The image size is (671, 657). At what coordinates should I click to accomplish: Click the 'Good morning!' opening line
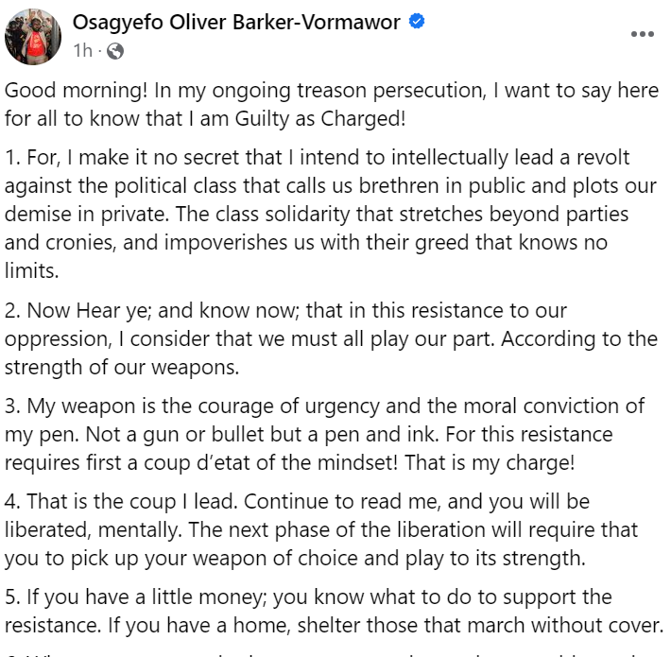click(76, 91)
